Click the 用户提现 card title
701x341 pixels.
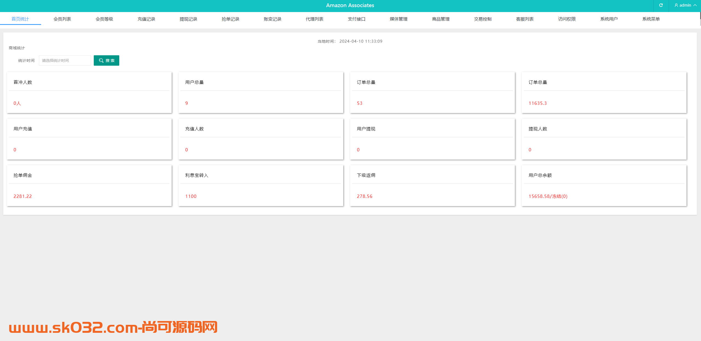366,129
